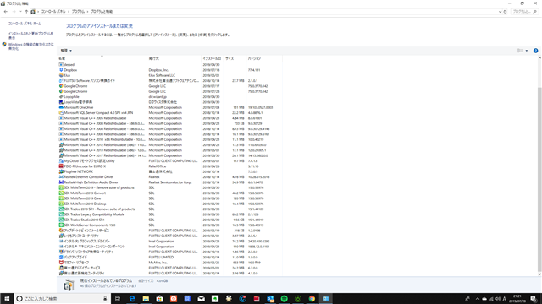The width and height of the screenshot is (542, 304).
Task: Open recent locations dropdown beside forward arrow
Action: click(20, 11)
